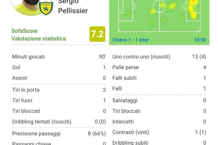
Task: Open the Chievo 1 - 1 Inter match link
Action: point(131,40)
